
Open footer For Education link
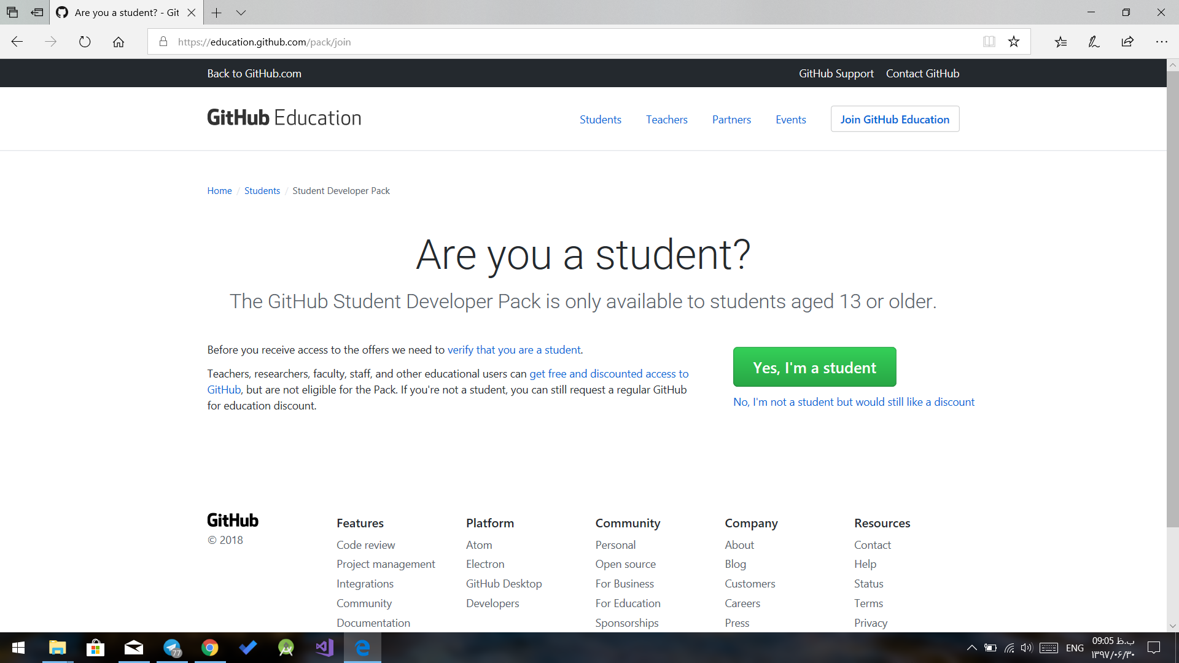click(x=628, y=603)
